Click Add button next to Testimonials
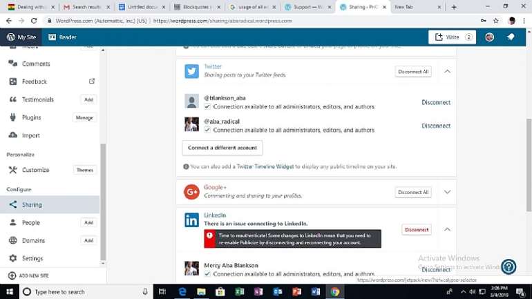 tap(88, 99)
